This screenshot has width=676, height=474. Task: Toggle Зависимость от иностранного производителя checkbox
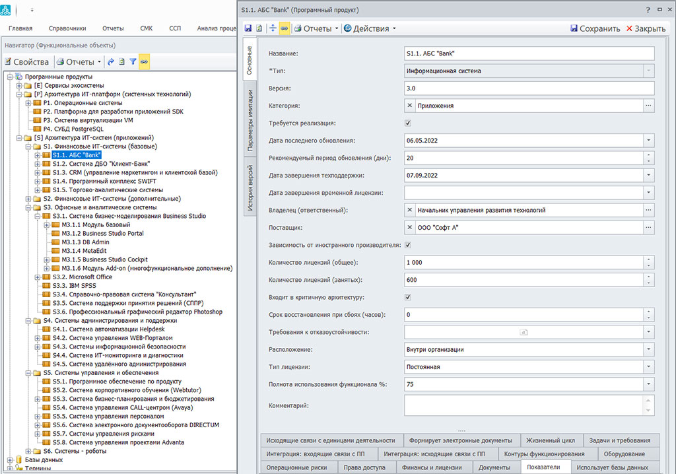408,245
